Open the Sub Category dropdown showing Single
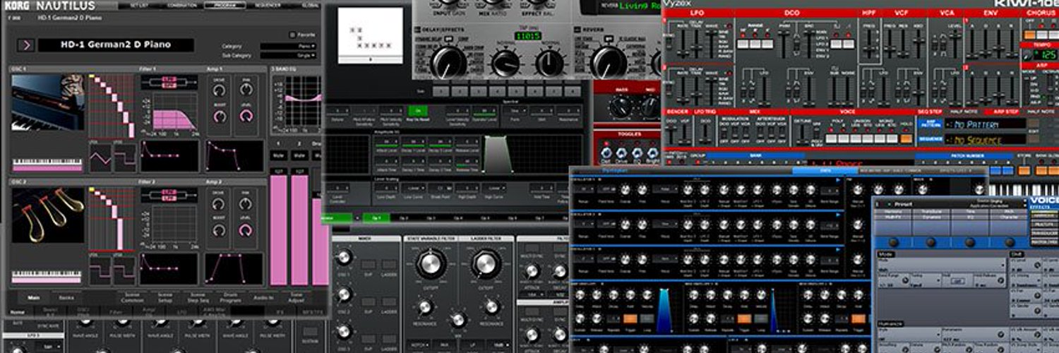Viewport: 1059px width, 353px height. point(288,55)
